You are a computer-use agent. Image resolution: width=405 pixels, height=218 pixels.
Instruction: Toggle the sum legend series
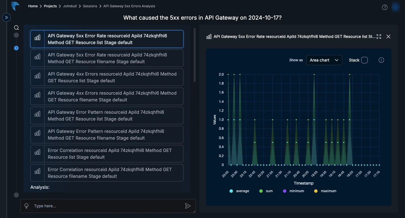[x=266, y=191]
